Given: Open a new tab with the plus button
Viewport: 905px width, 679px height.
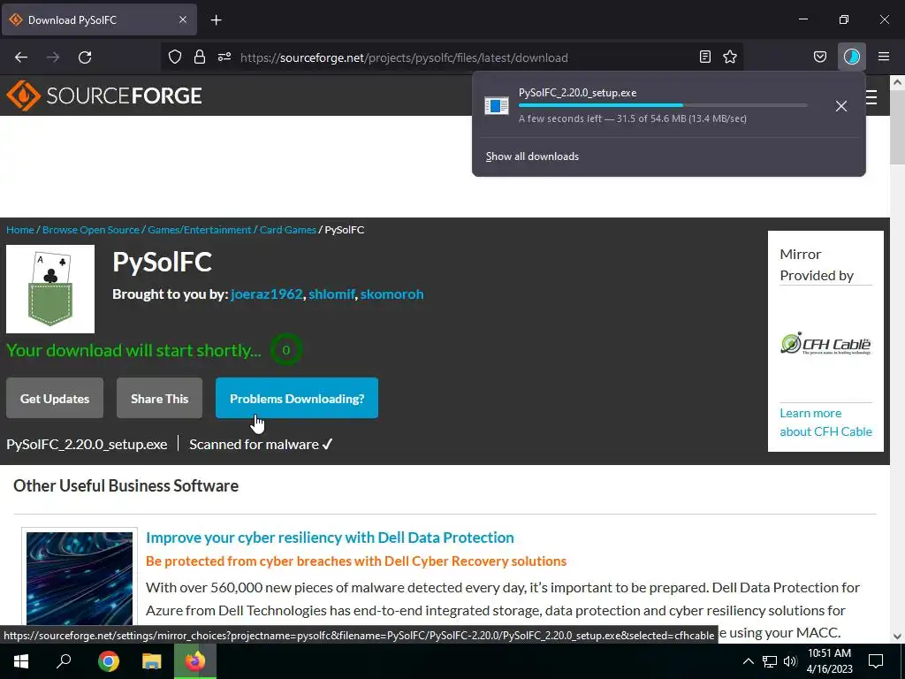Looking at the screenshot, I should pyautogui.click(x=216, y=20).
